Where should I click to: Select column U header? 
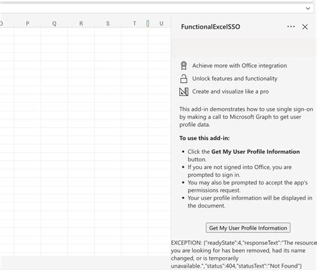coord(161,23)
